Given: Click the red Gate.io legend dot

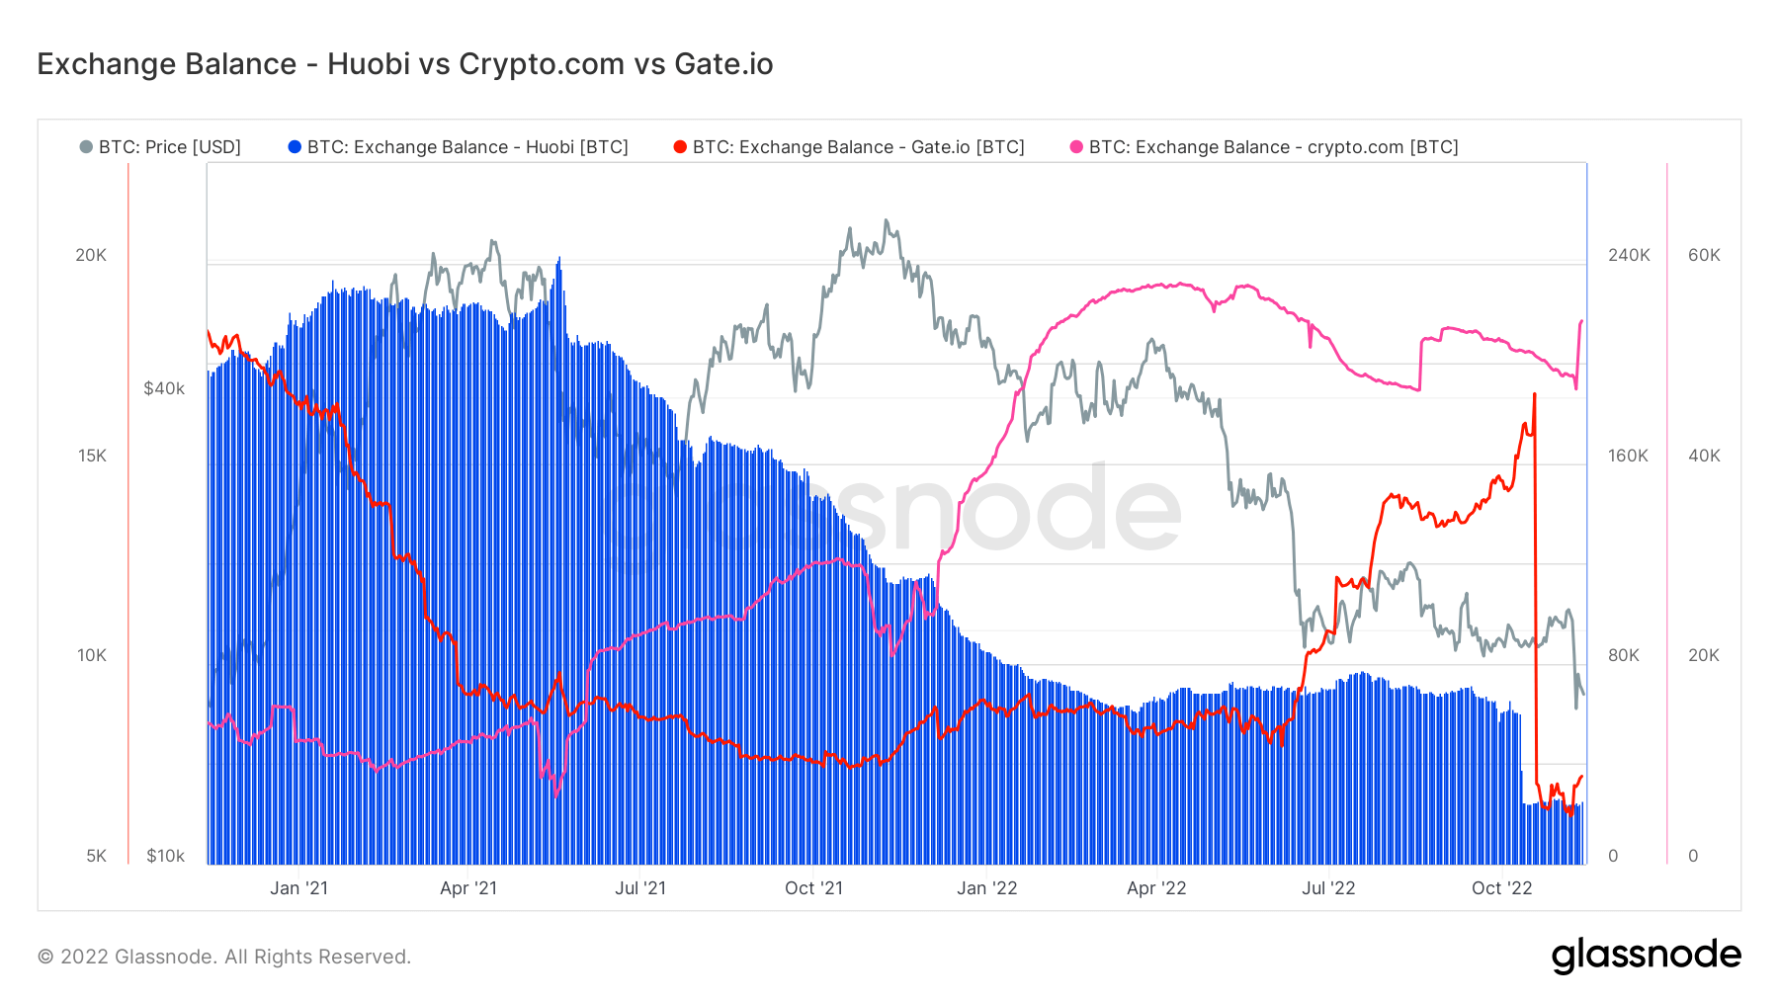Looking at the screenshot, I should [x=680, y=147].
